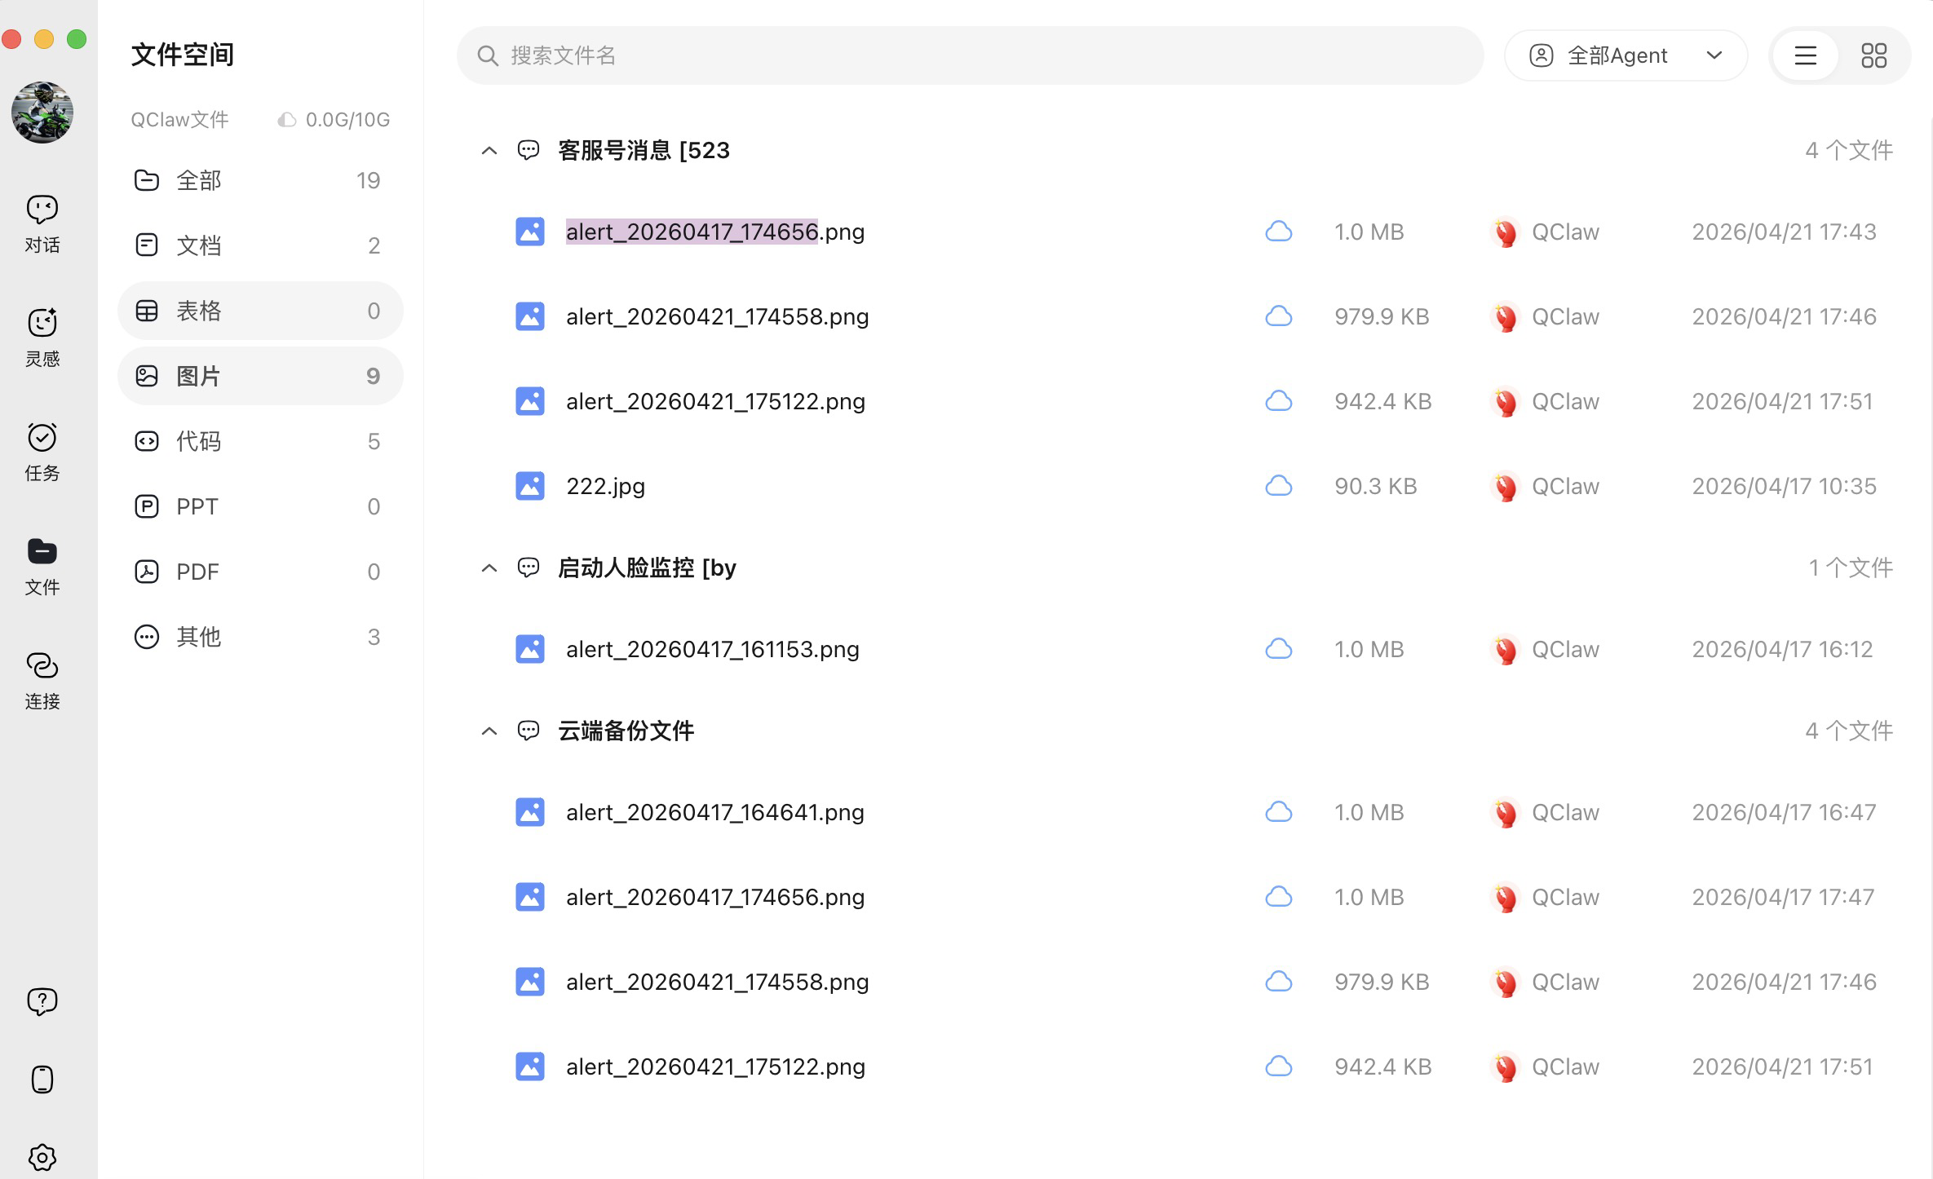The width and height of the screenshot is (1933, 1179).
Task: Open file alert_20260417_161153.png
Action: (712, 649)
